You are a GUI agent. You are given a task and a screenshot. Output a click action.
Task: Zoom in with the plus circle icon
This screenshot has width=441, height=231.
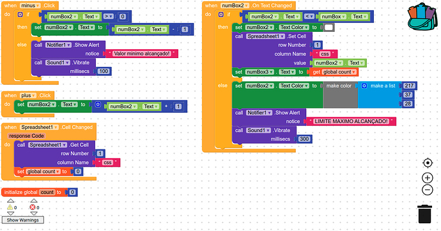428,177
